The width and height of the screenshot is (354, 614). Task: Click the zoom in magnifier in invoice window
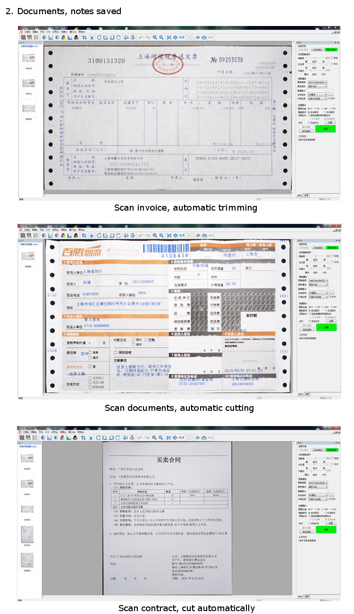155,37
